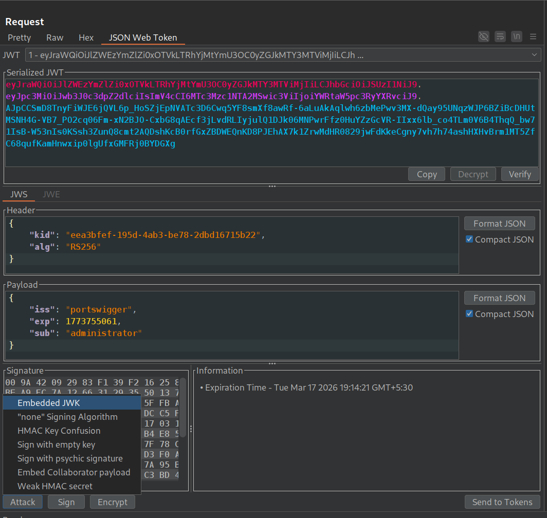Open the Attack options dropdown button
Screen dimensions: 547x518
tap(23, 502)
